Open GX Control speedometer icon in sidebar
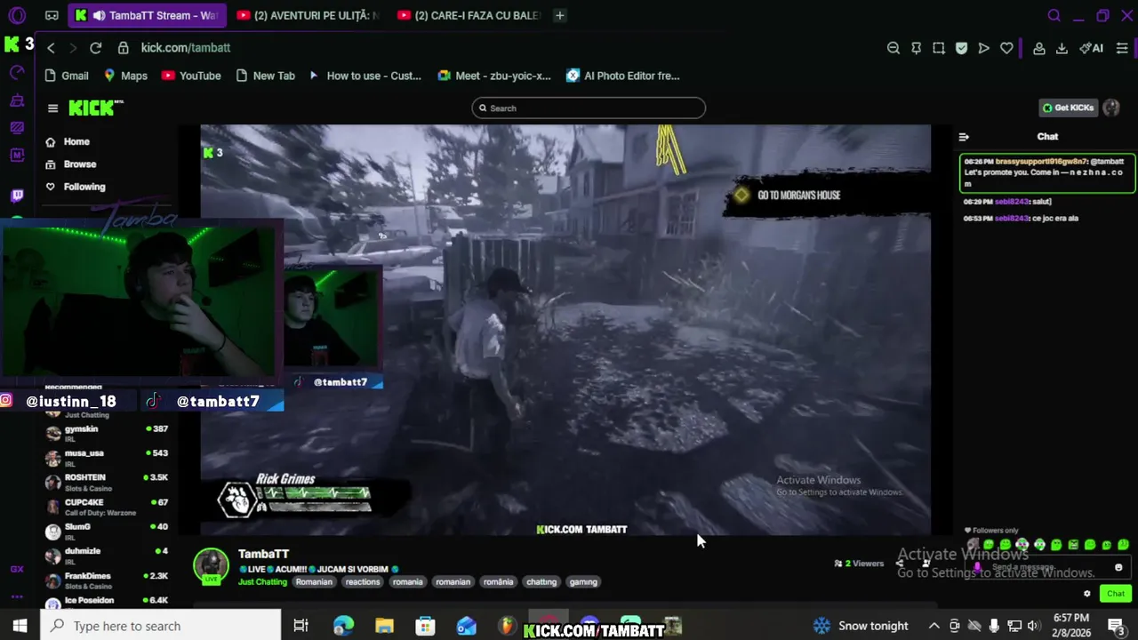This screenshot has width=1138, height=640. point(17,72)
